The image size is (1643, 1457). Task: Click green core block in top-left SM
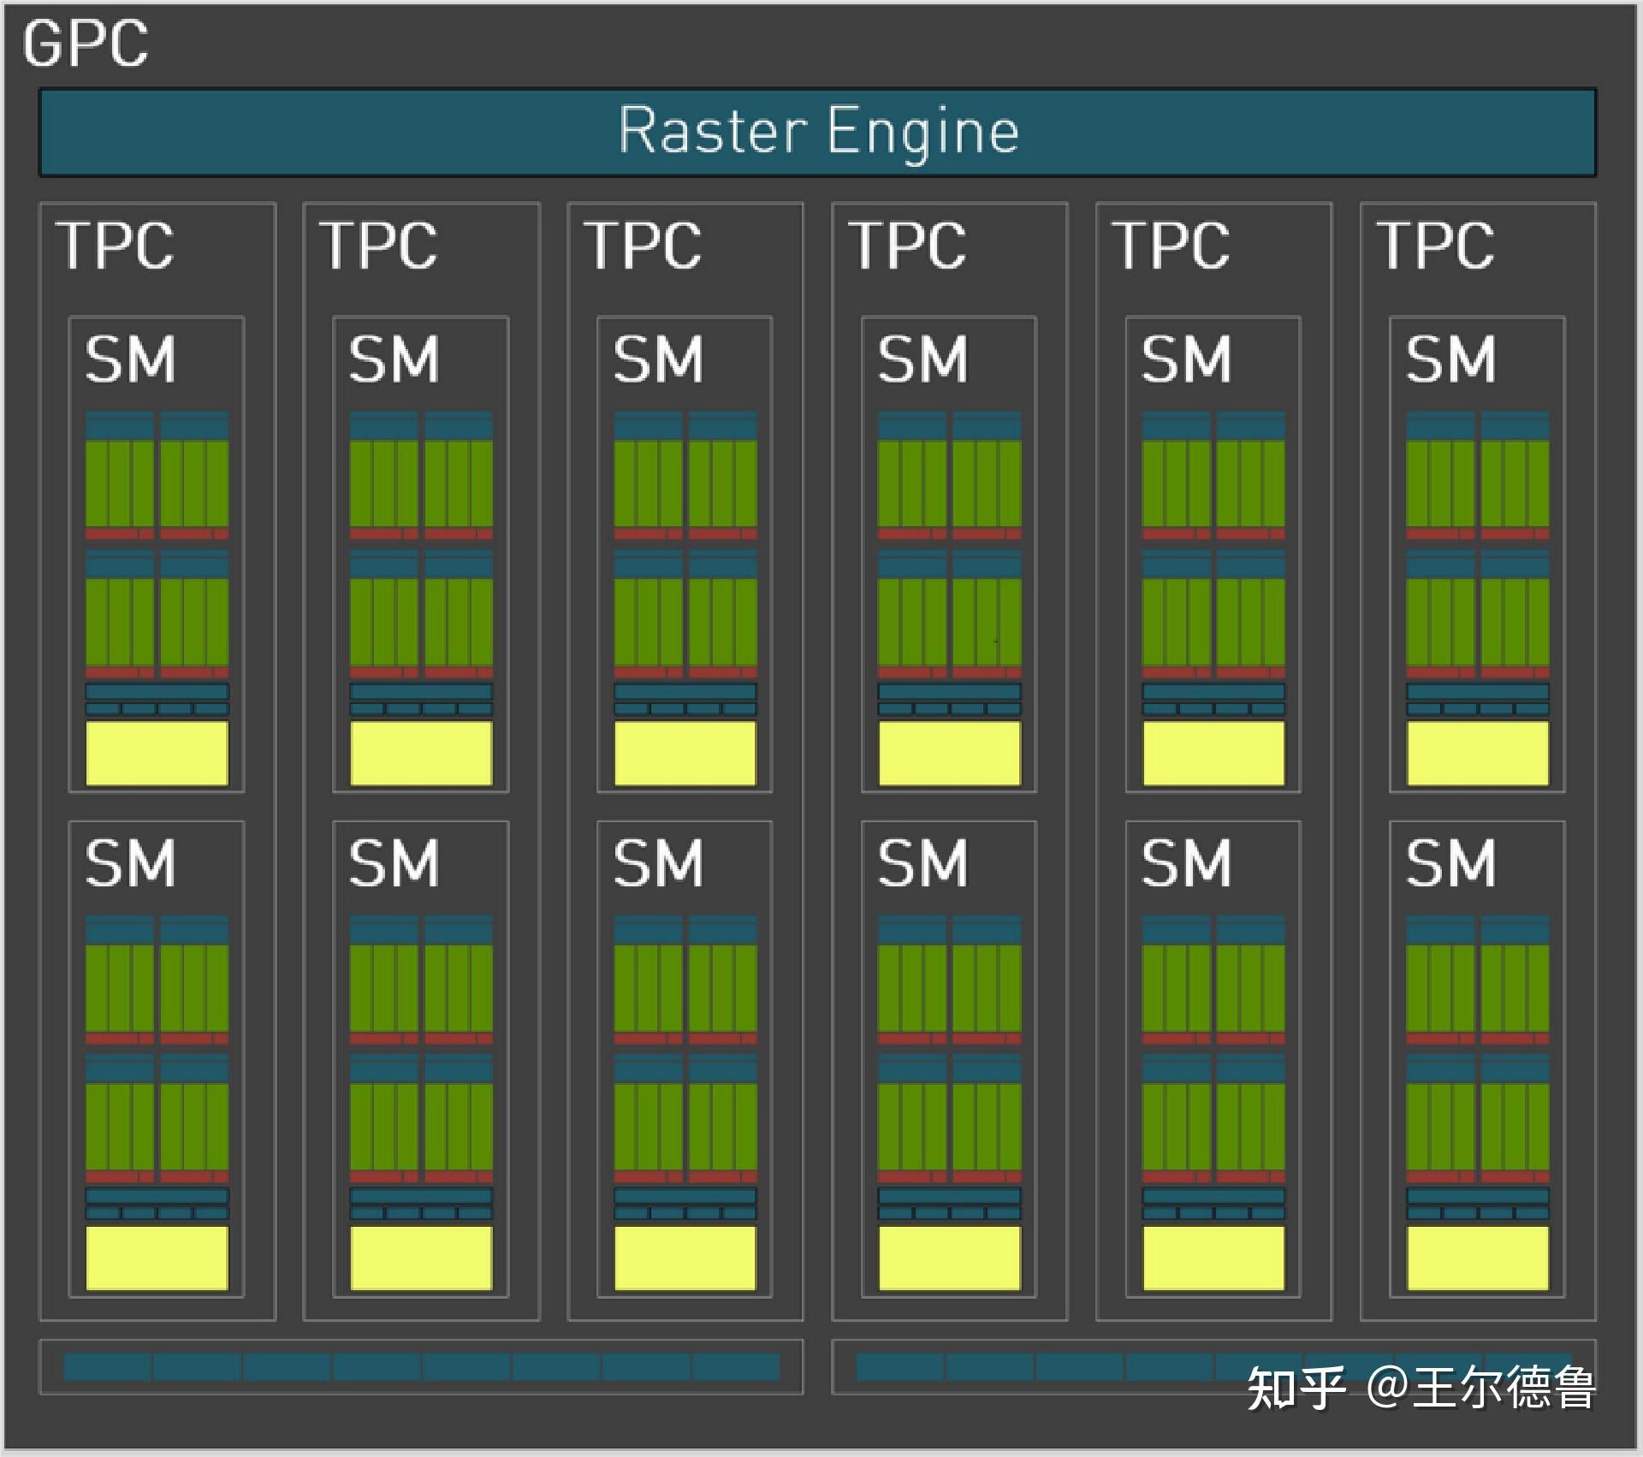pyautogui.click(x=119, y=483)
